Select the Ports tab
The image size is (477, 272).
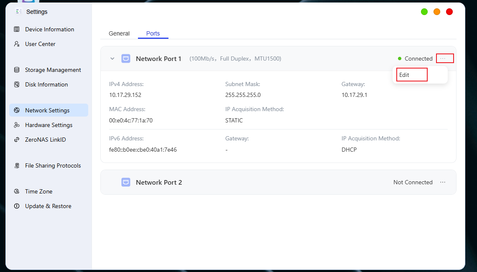click(153, 33)
